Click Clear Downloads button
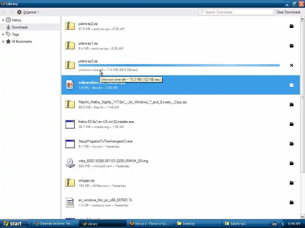The image size is (305, 228). click(288, 12)
